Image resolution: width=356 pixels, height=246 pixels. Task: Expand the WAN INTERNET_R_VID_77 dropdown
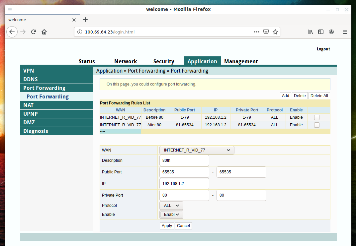[x=197, y=150]
